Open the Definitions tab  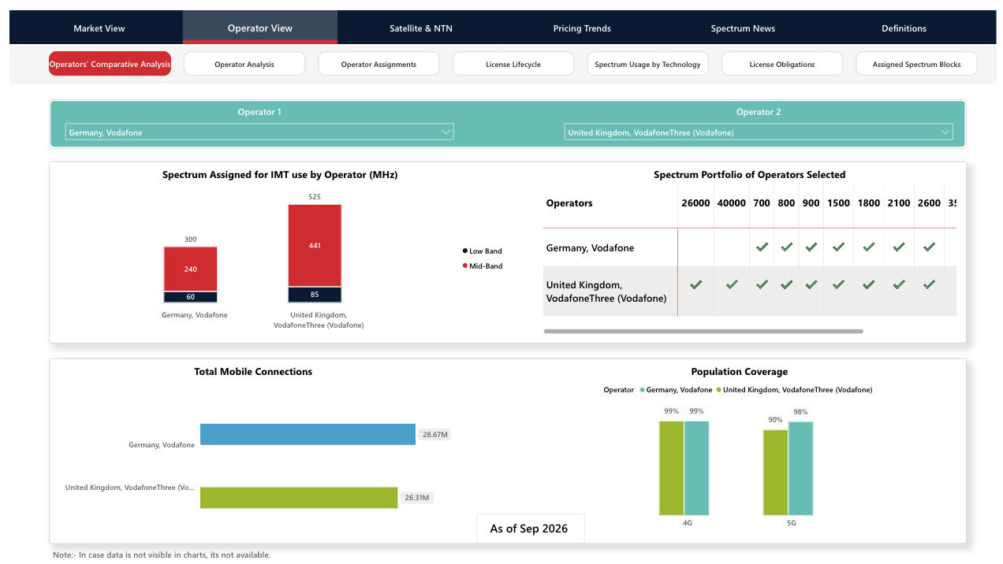pyautogui.click(x=904, y=28)
